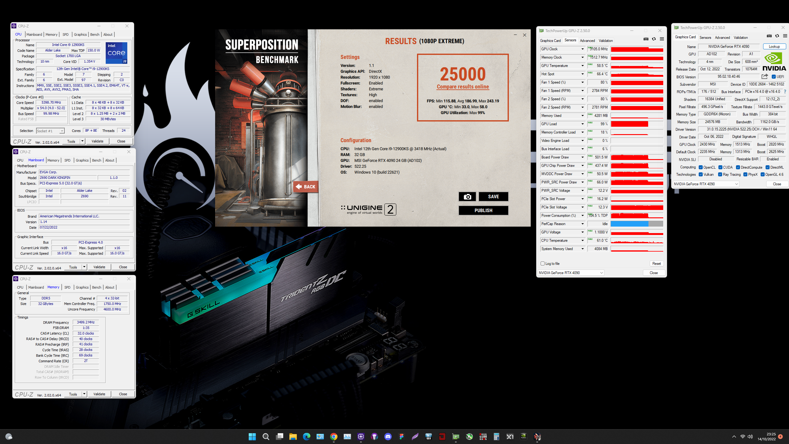Screen dimensions: 789x444
Task: Open GPU selector dropdown in Graphics Card window
Action: click(706, 184)
